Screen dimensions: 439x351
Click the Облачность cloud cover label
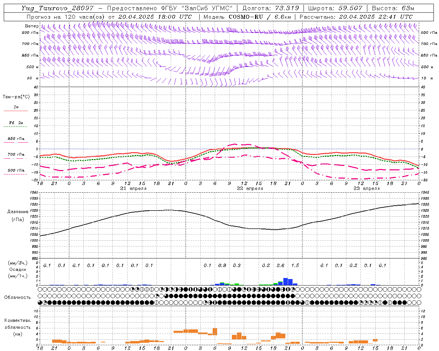(17, 297)
